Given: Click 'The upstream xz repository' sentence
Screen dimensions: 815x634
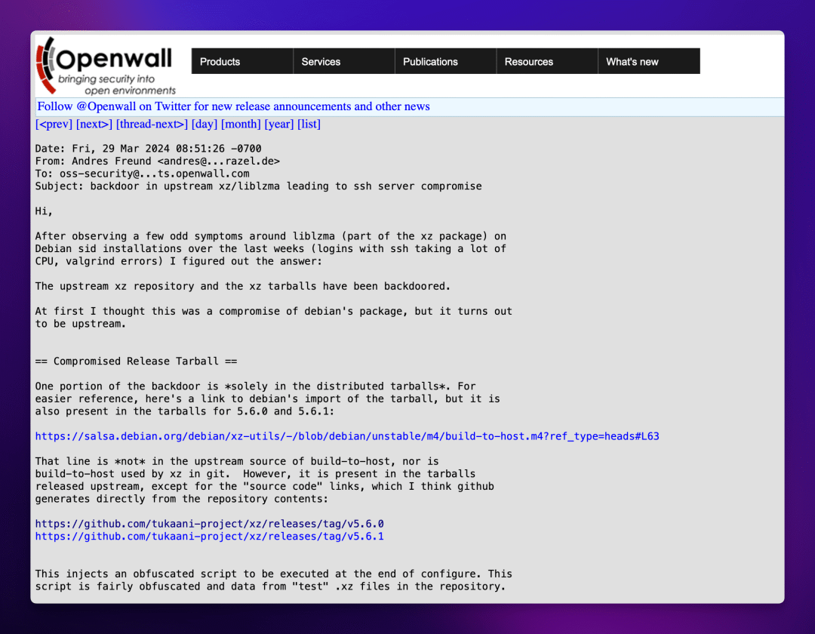Looking at the screenshot, I should click(243, 286).
